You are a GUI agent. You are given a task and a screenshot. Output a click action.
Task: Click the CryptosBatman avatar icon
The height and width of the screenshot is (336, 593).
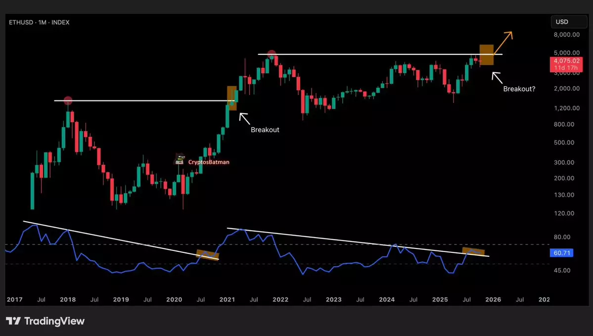(x=180, y=158)
